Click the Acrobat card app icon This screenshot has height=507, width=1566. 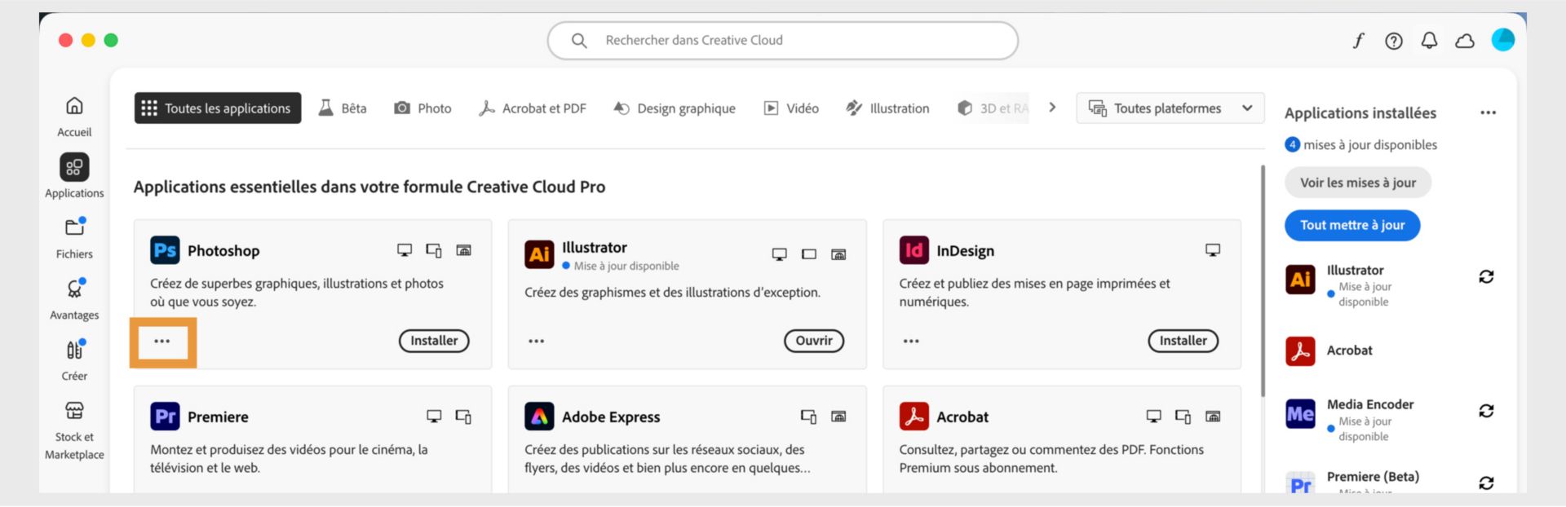[913, 417]
